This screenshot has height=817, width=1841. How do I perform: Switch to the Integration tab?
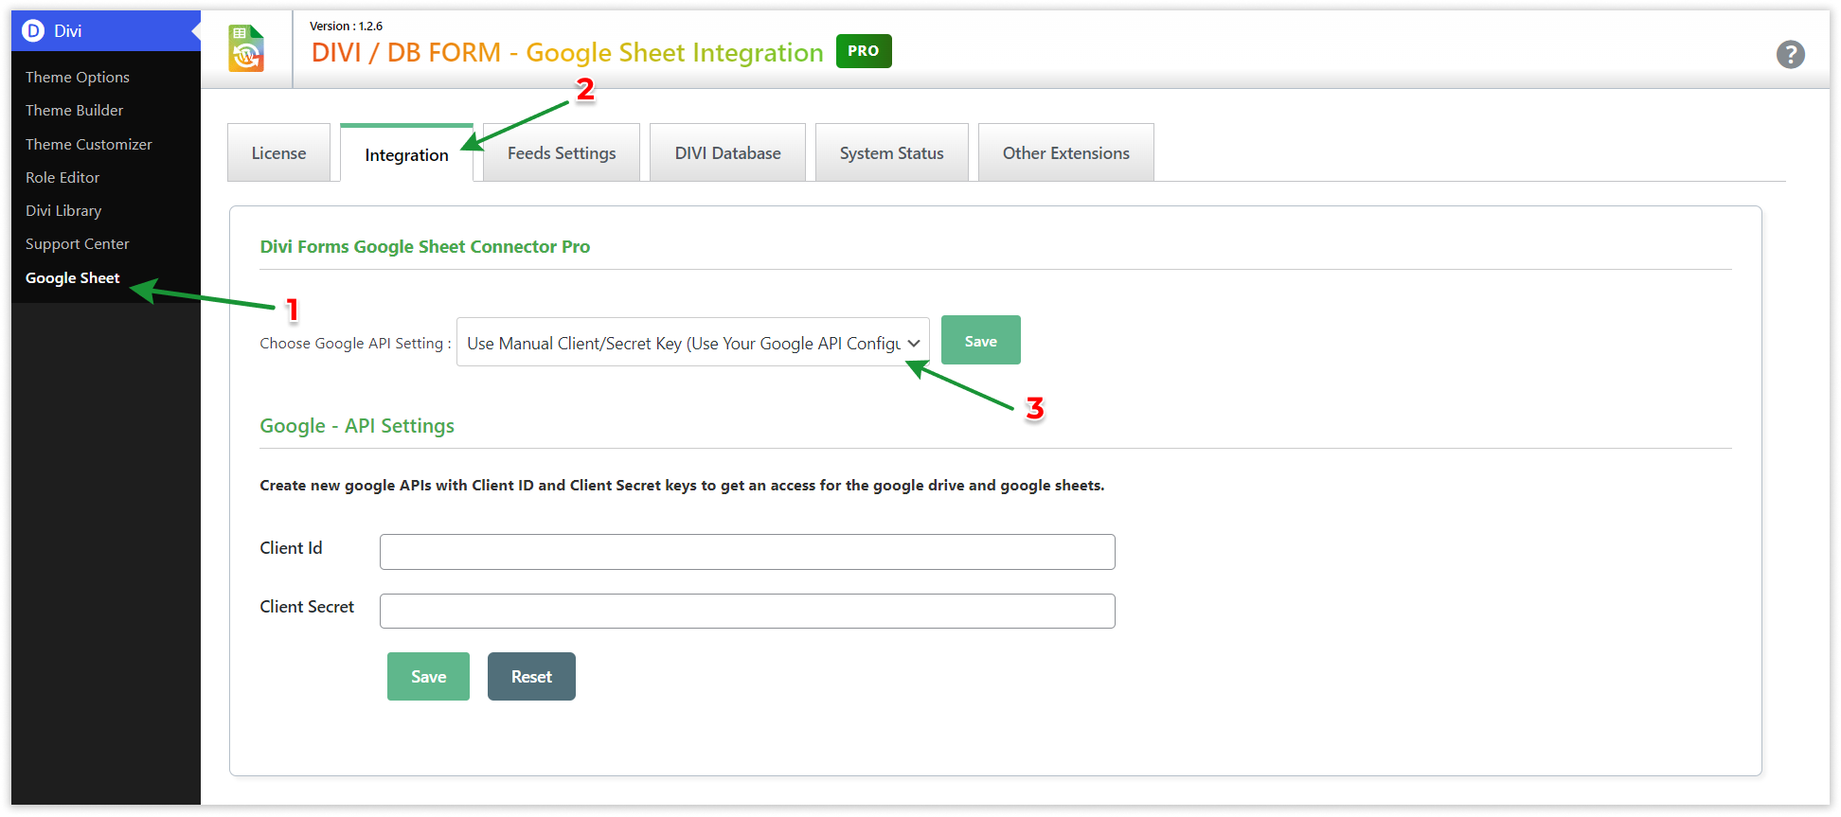click(x=406, y=154)
